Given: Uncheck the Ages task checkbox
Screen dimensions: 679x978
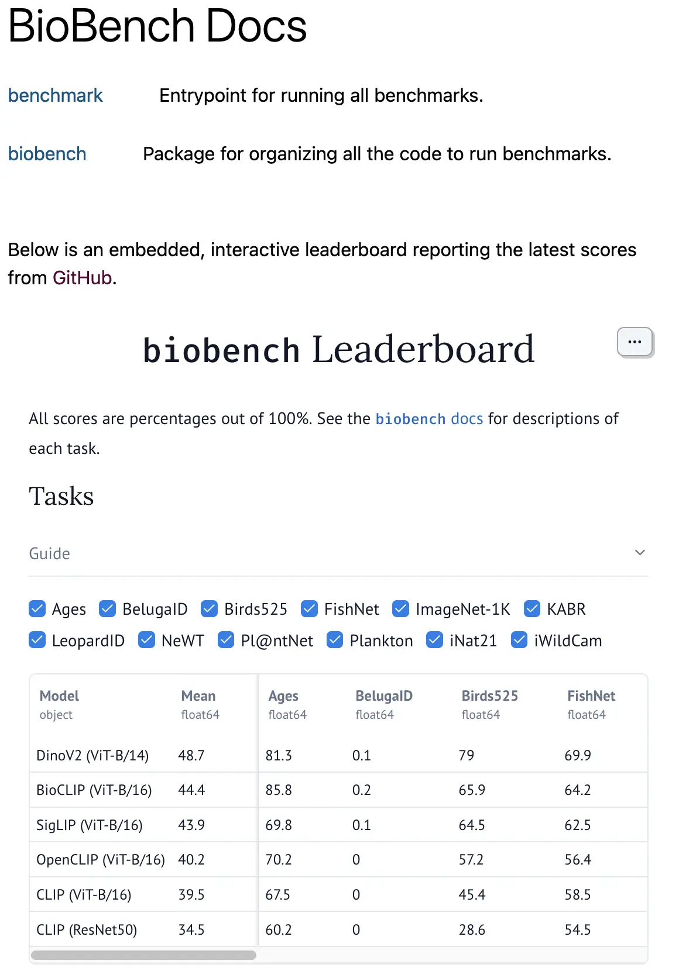Looking at the screenshot, I should point(37,609).
